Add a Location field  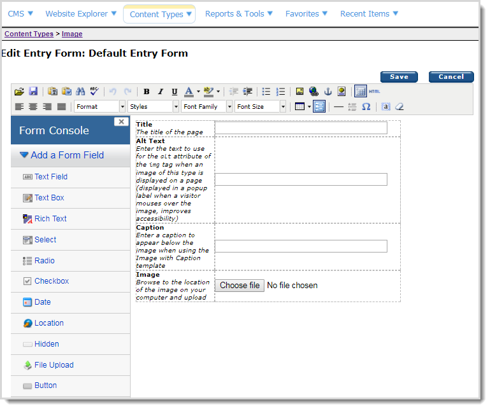tap(71, 324)
